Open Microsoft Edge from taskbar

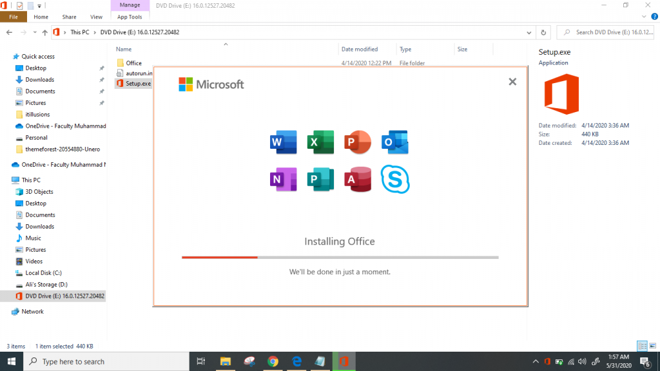296,361
